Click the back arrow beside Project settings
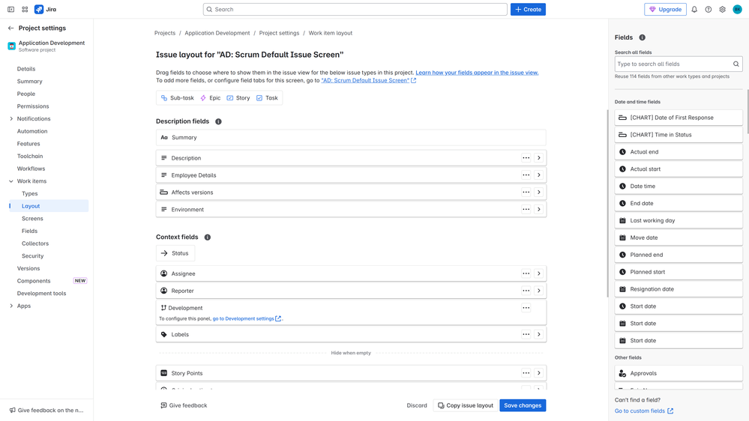749x421 pixels. pos(10,28)
